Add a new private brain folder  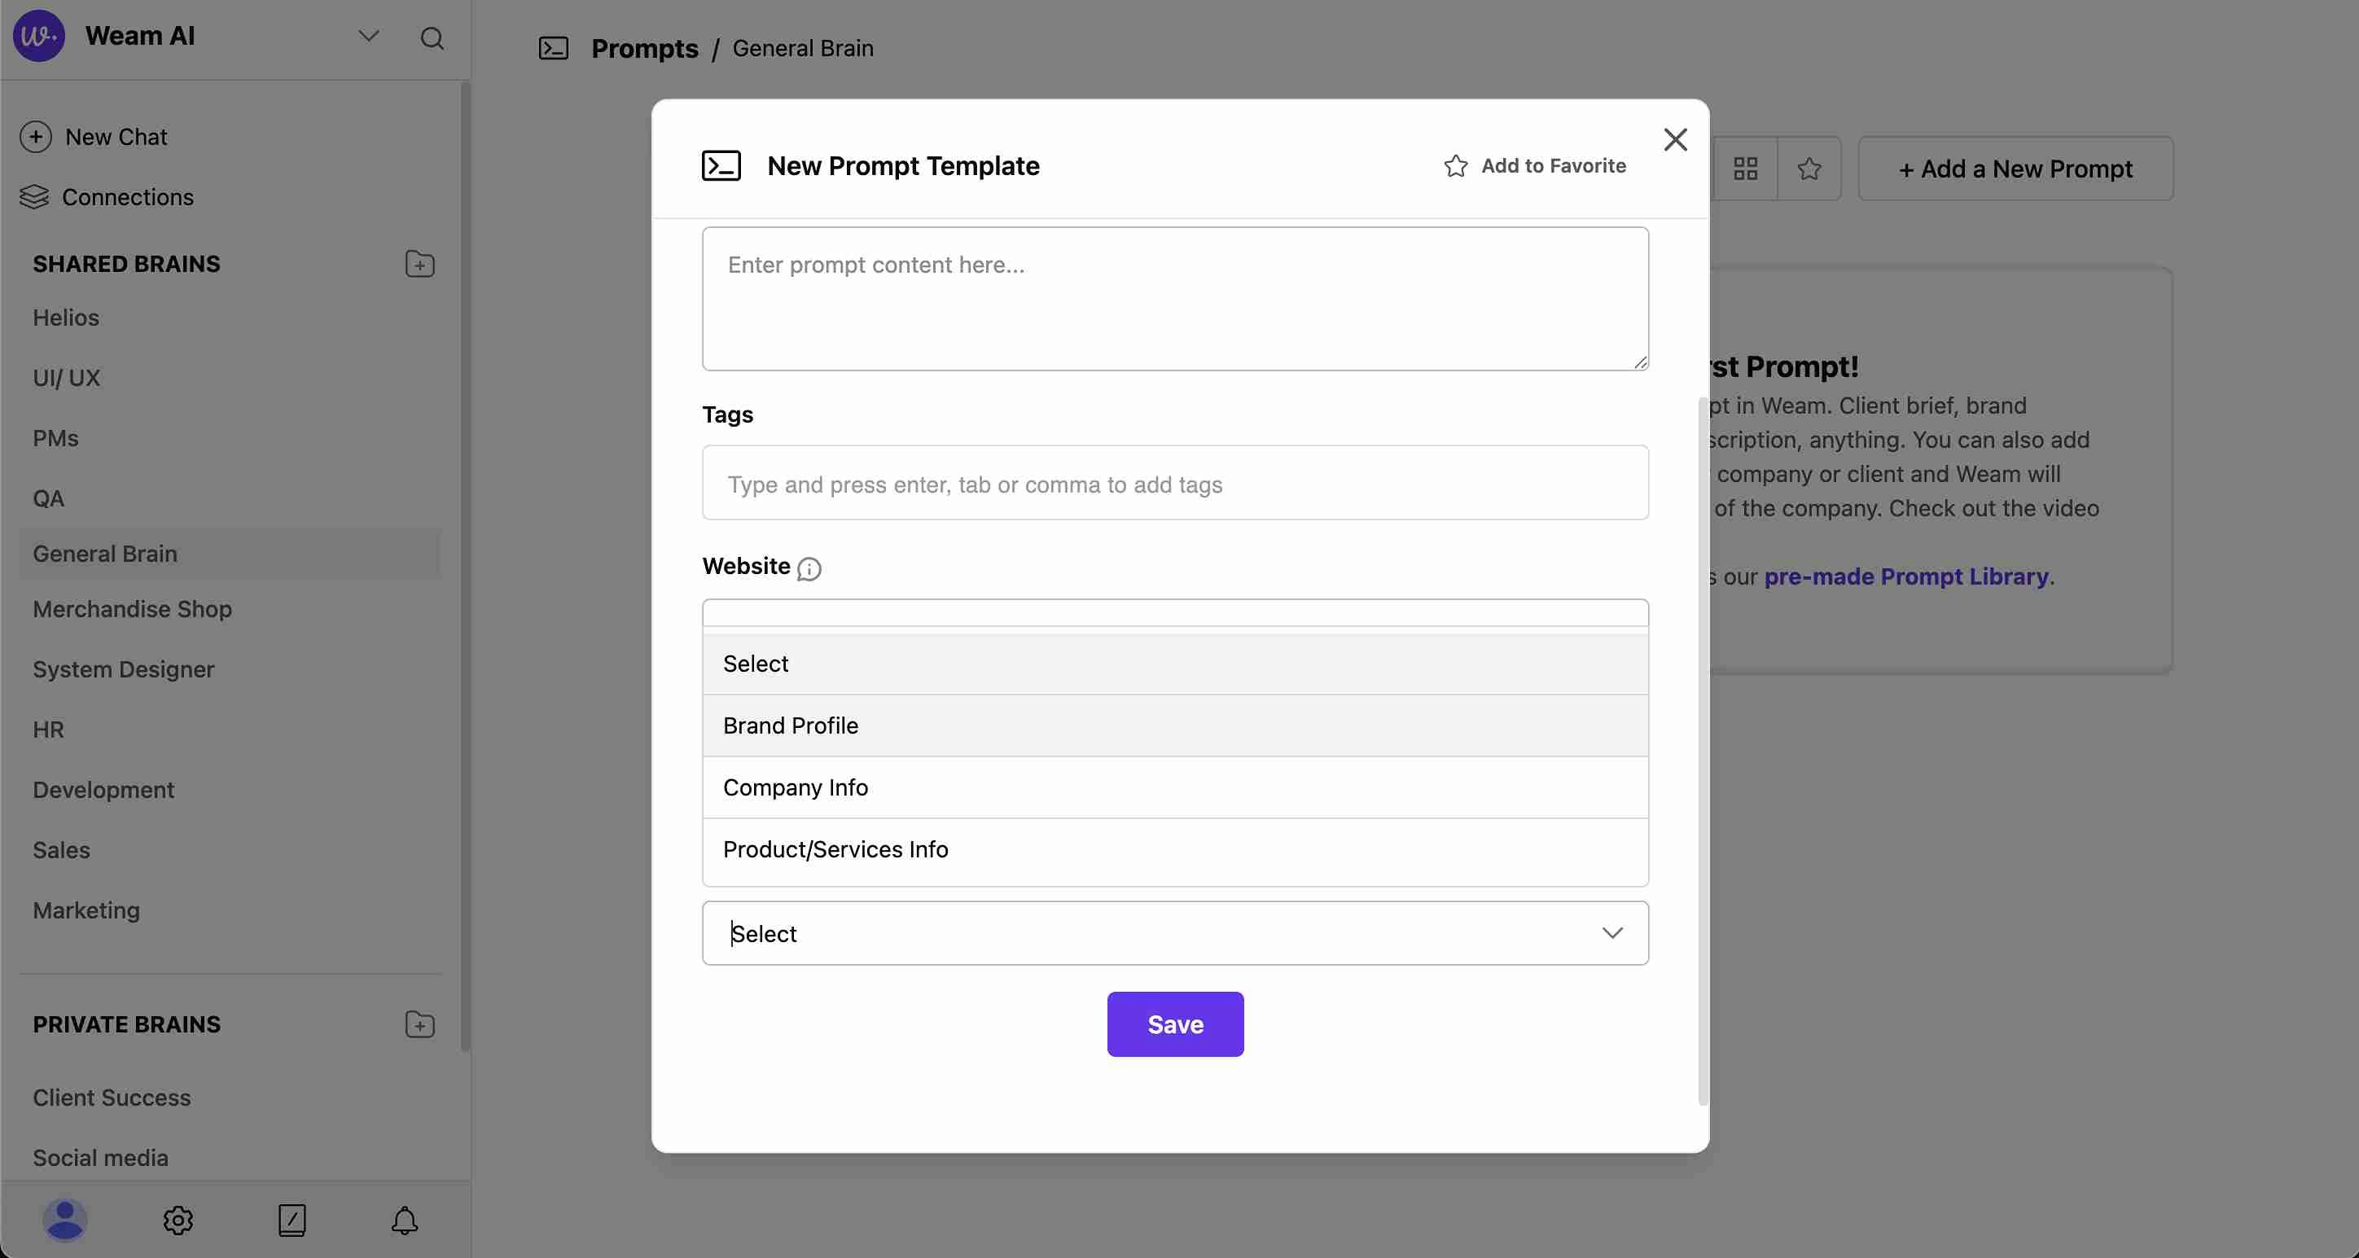(x=419, y=1023)
